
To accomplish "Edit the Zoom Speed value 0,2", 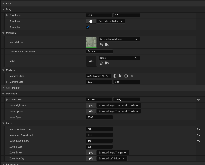I will [x=99, y=147].
